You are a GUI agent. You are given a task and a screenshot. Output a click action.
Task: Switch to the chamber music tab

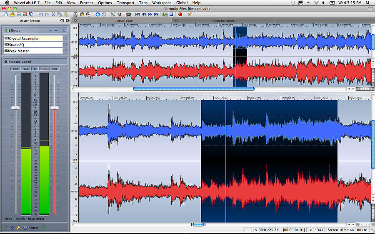(225, 20)
